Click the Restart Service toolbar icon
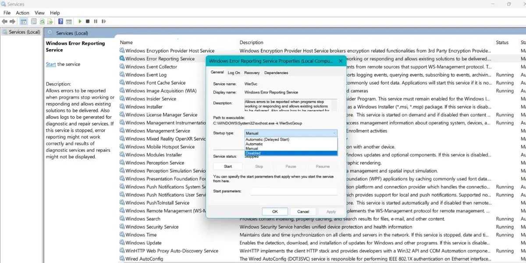The image size is (526, 263). pyautogui.click(x=104, y=21)
